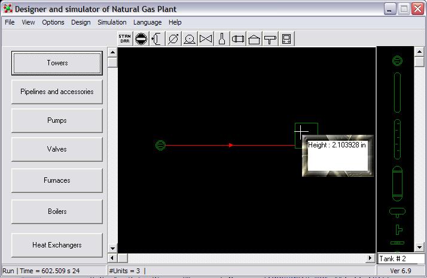This screenshot has width=427, height=278.
Task: Click the Run Time status bar text
Action: coord(41,271)
